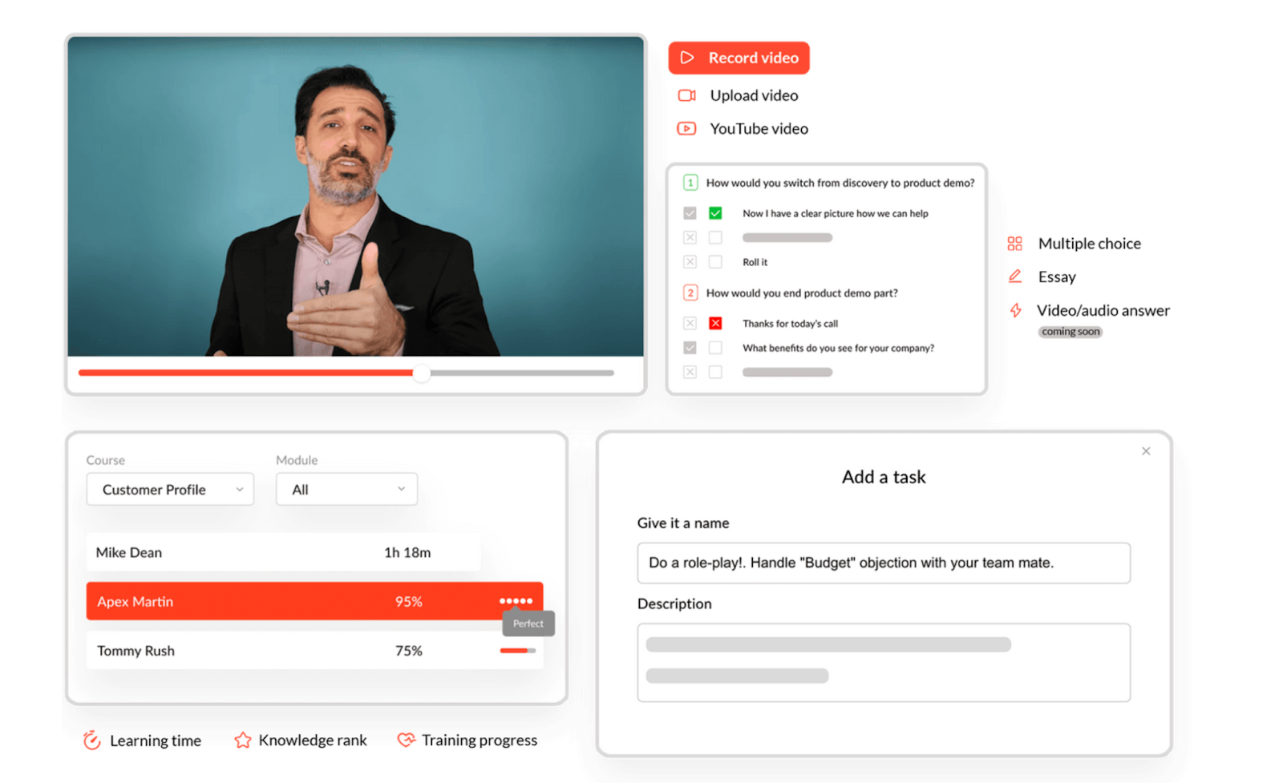The height and width of the screenshot is (783, 1283).
Task: Open the YouTube video option
Action: coord(686,128)
